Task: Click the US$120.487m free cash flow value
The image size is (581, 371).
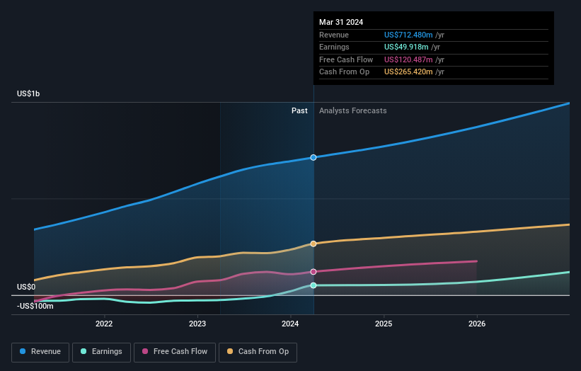Action: pos(408,59)
